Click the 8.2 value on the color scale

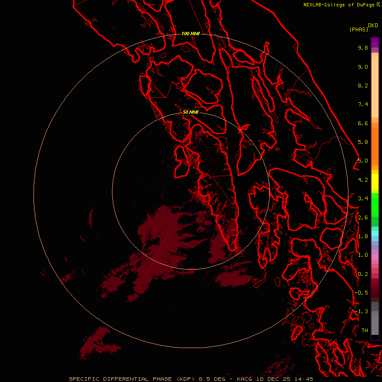coord(363,85)
